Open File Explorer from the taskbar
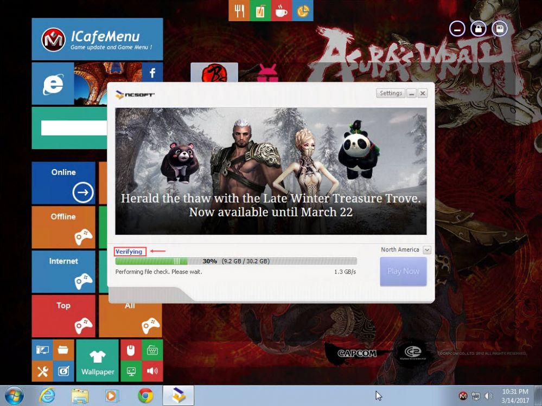This screenshot has width=542, height=406. click(80, 396)
